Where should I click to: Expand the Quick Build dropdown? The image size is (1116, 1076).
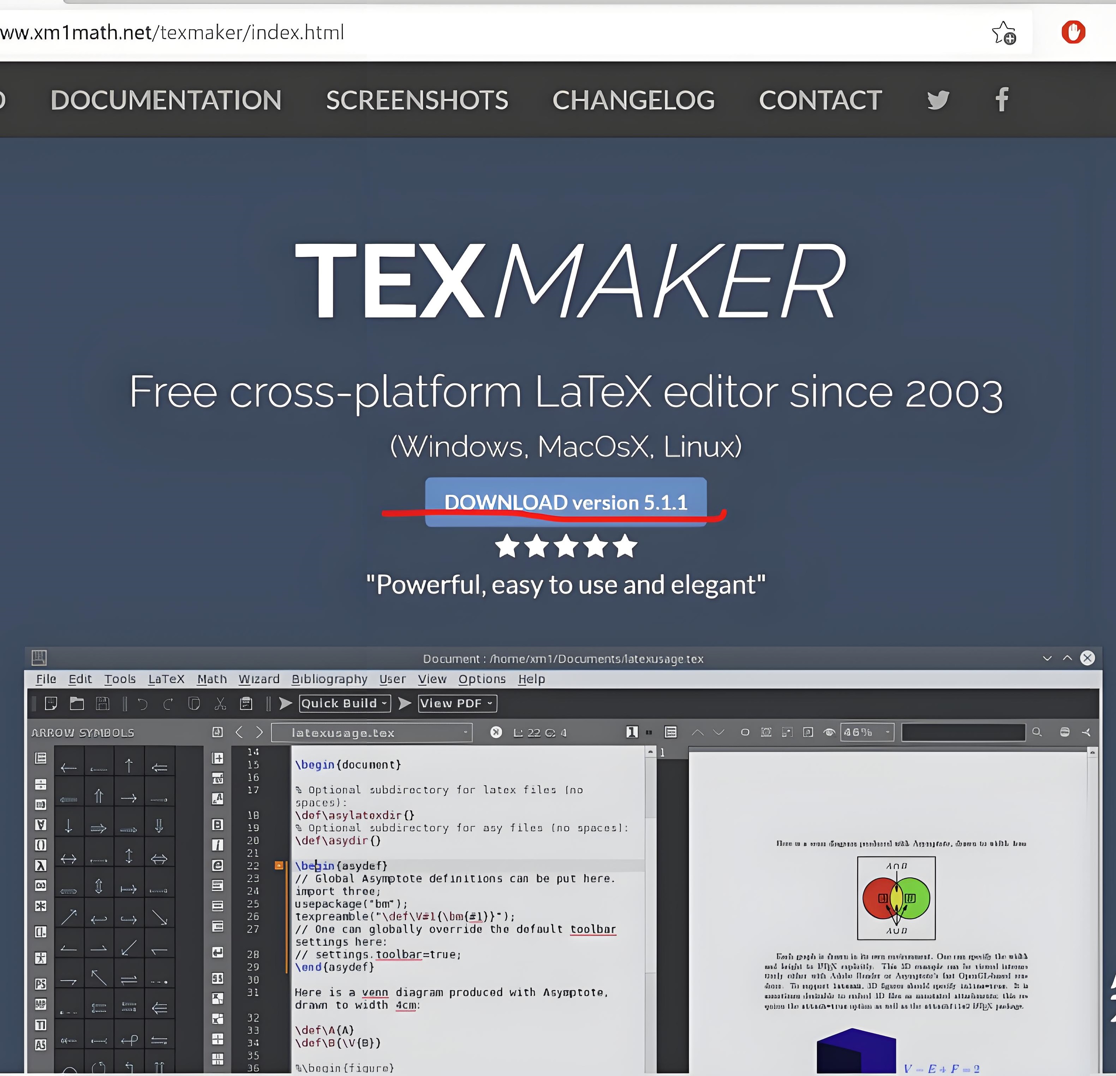(x=345, y=703)
